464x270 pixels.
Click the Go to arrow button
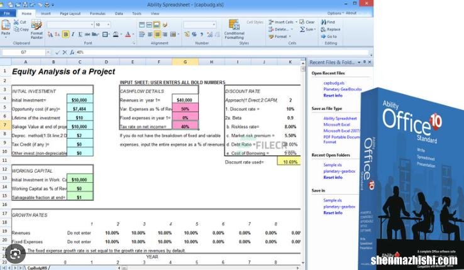coord(329,36)
